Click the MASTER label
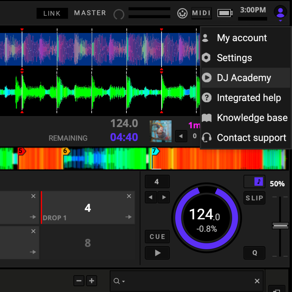Screen dimensions: 292x292 (90, 13)
